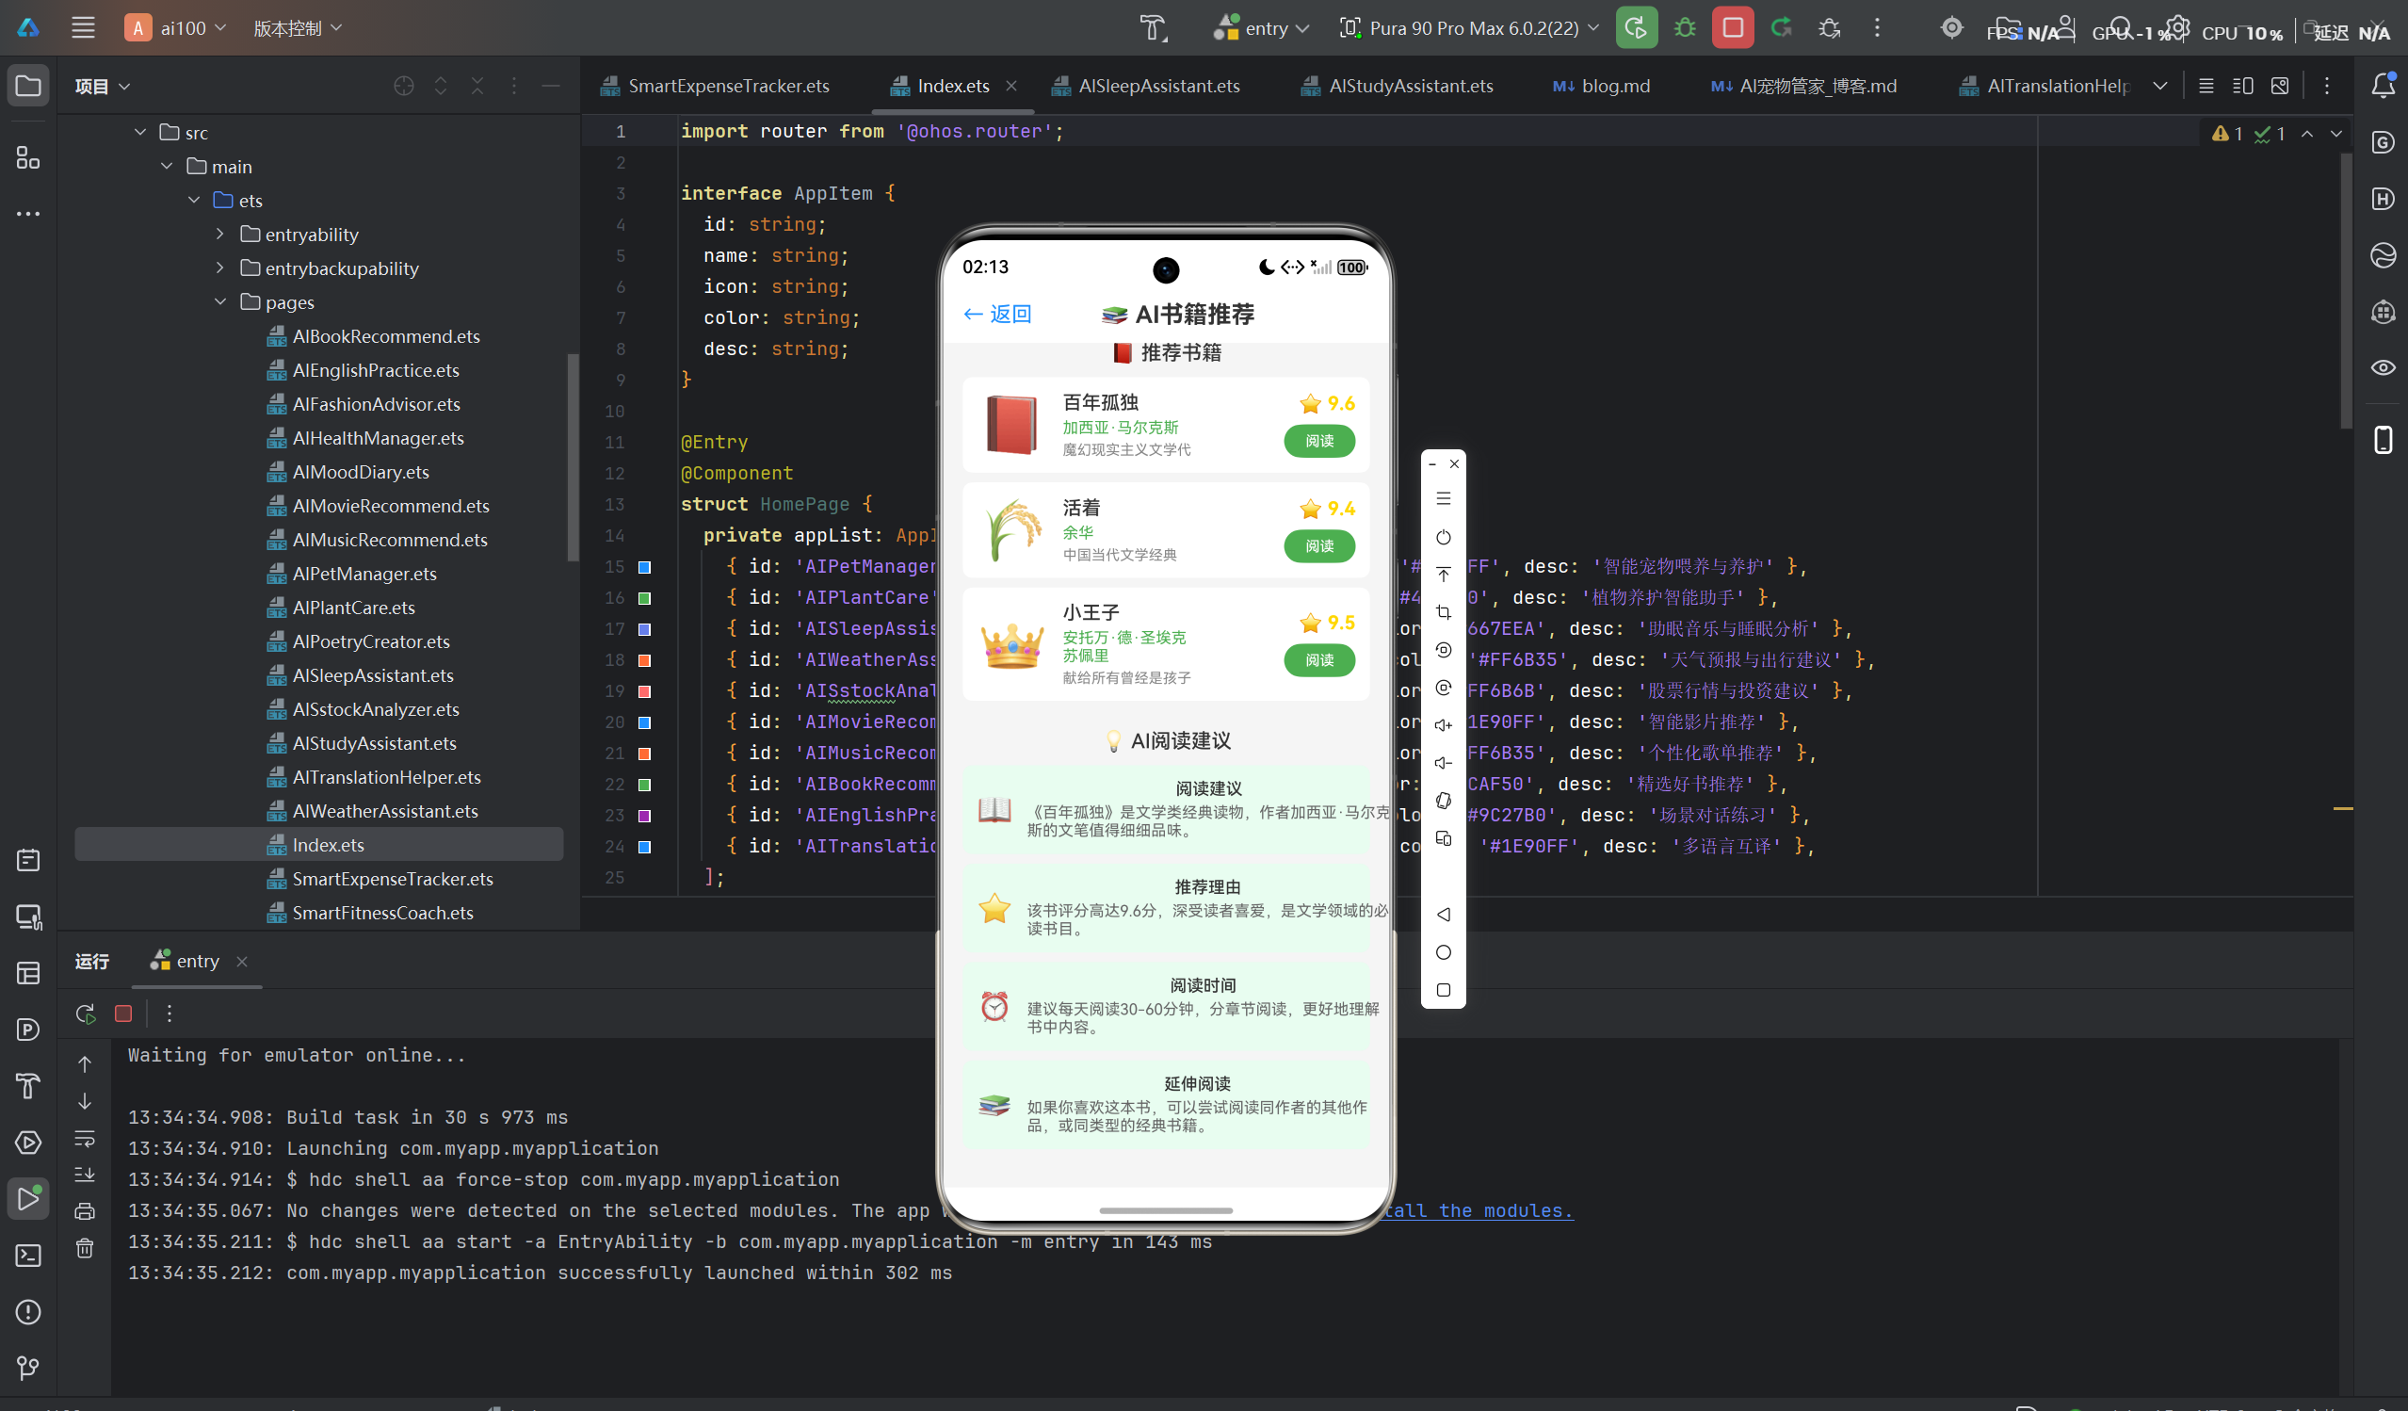Click the green color swatch on line 16
The width and height of the screenshot is (2408, 1411).
[644, 598]
